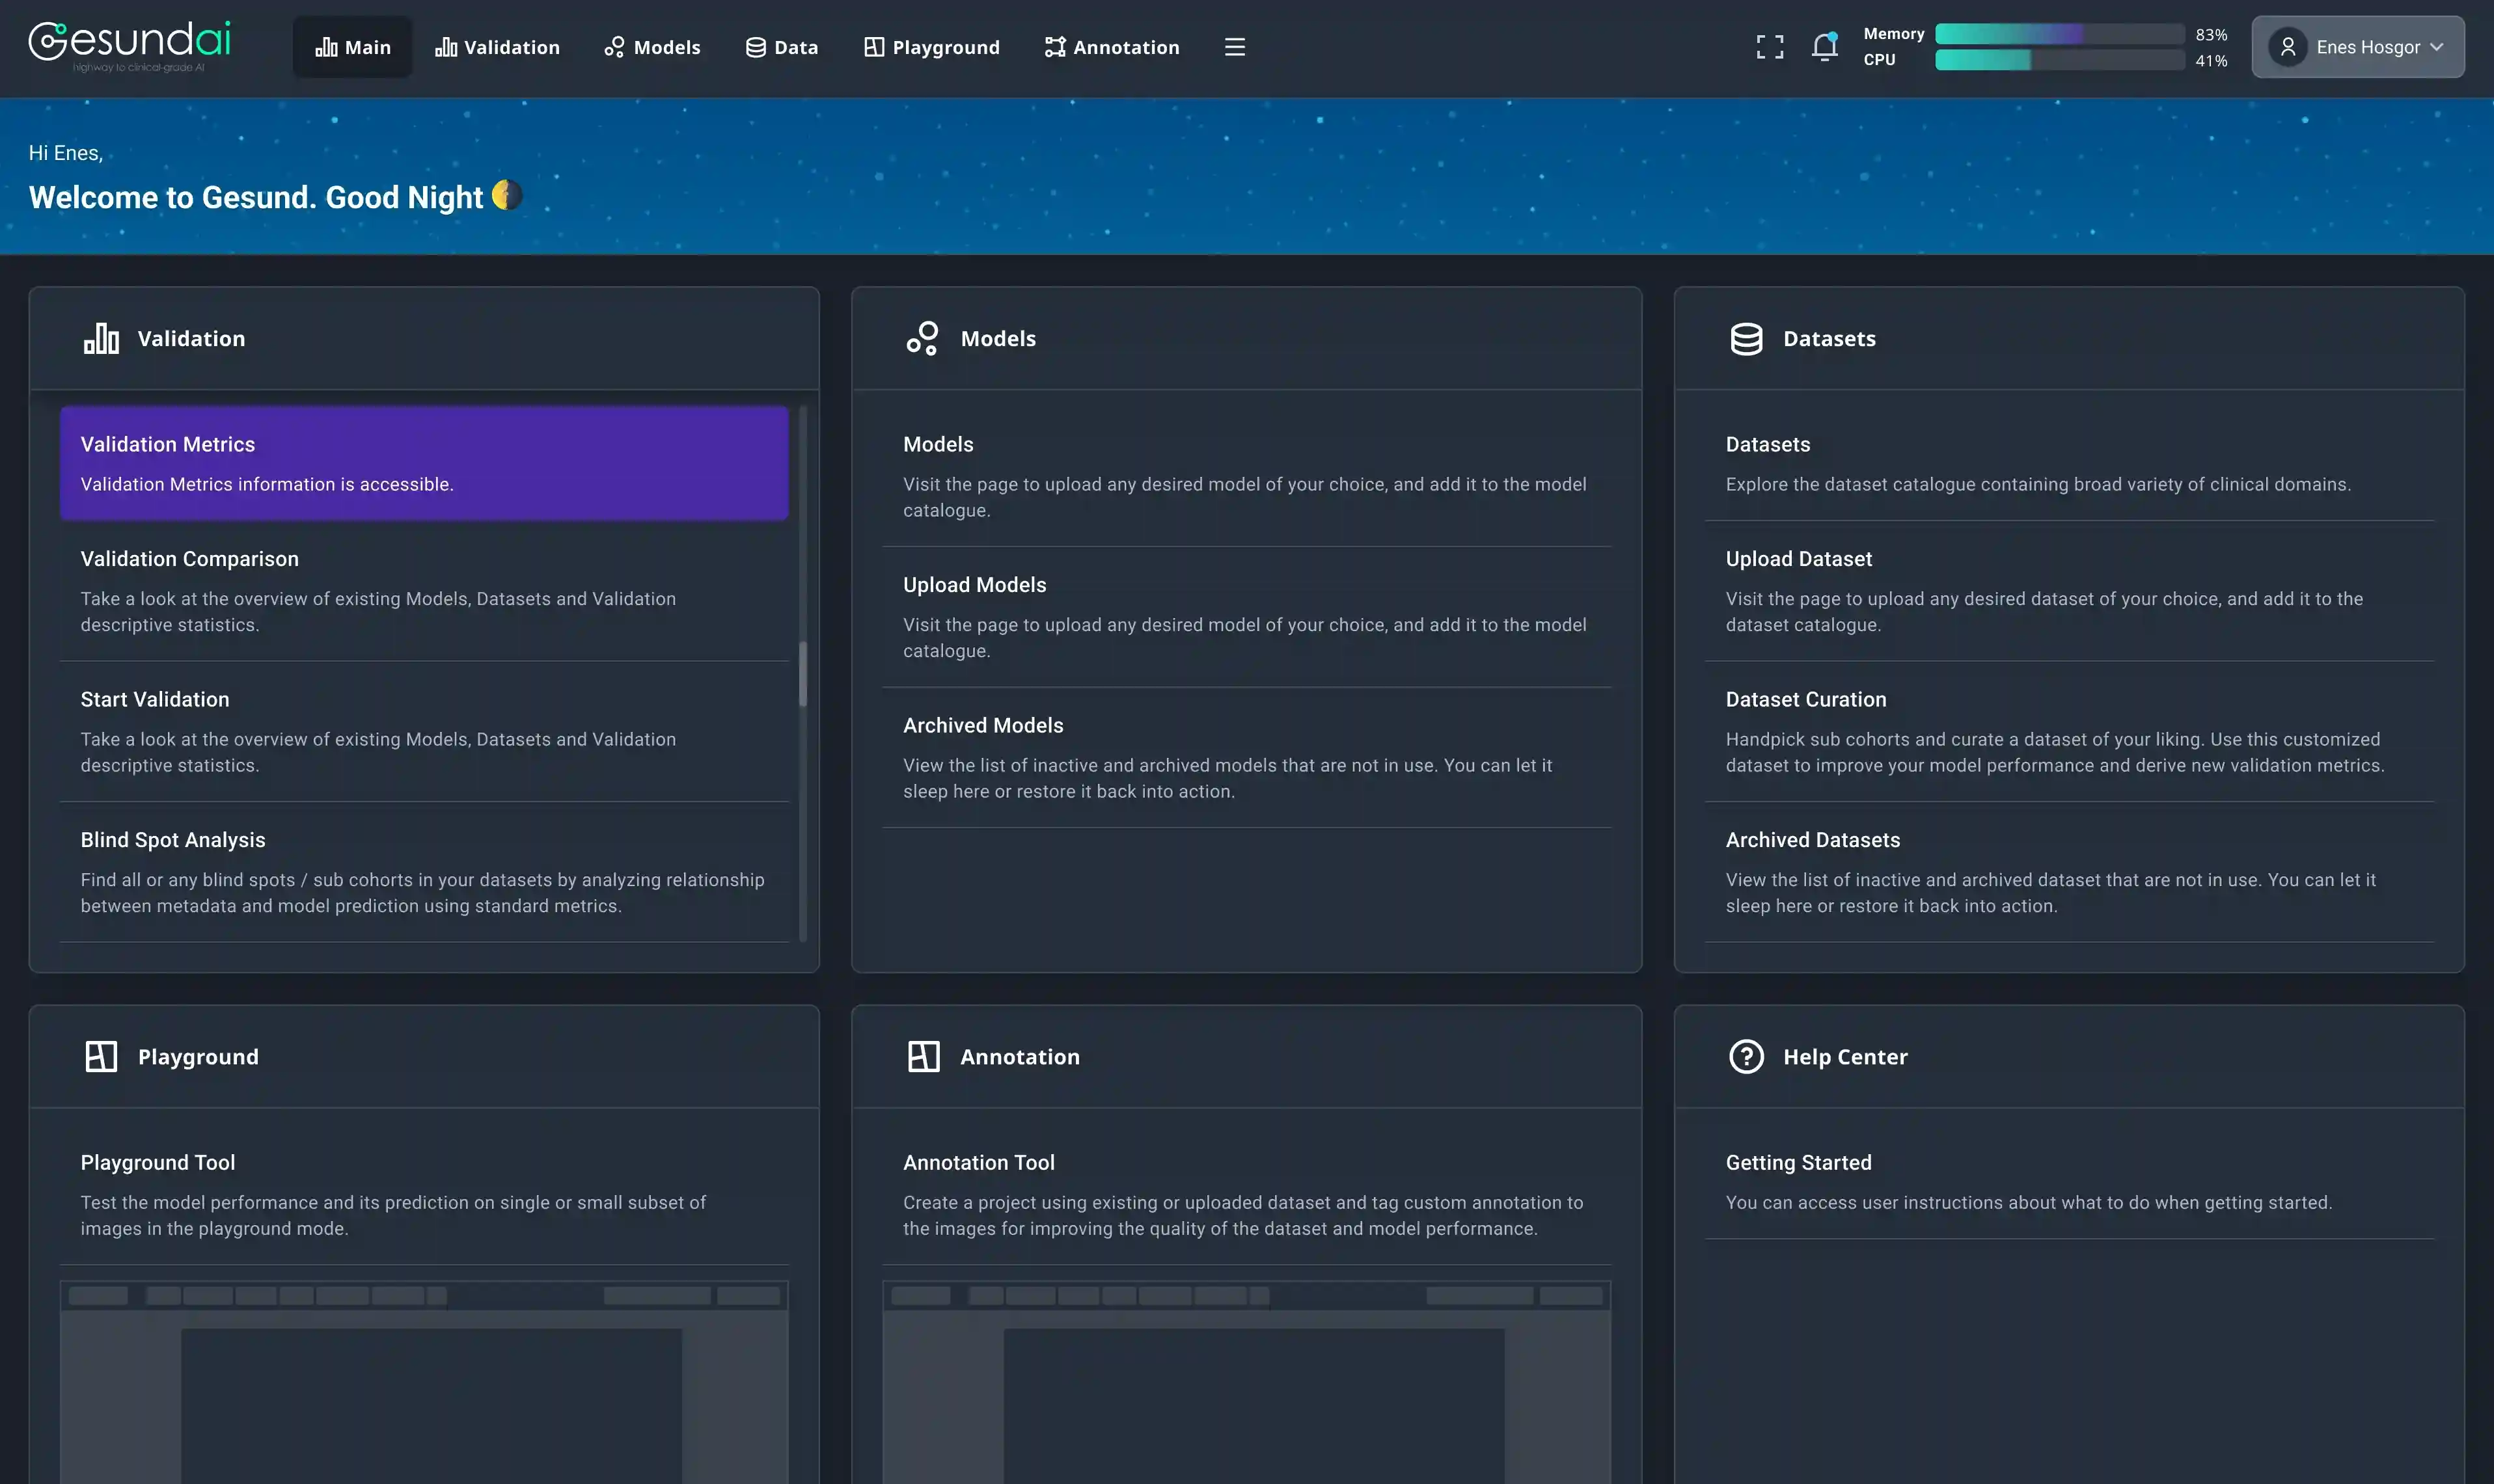The height and width of the screenshot is (1484, 2494).
Task: Select the Upload Dataset entry
Action: point(1798,559)
